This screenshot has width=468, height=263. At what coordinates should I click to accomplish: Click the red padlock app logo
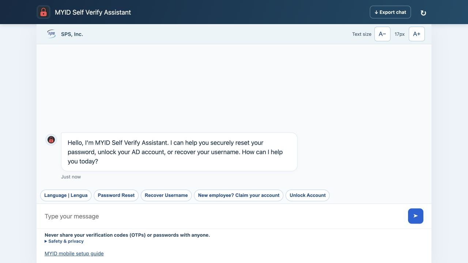(44, 12)
